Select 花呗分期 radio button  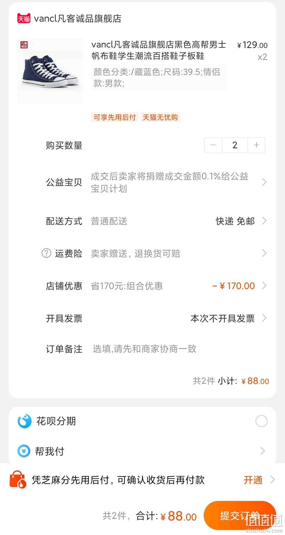tap(261, 421)
